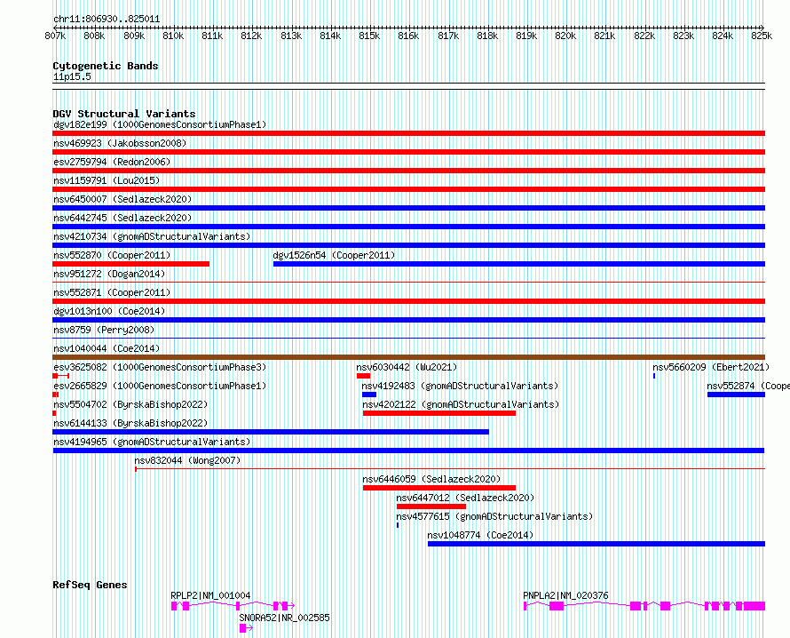790x638 pixels.
Task: Click the red bar of nsv552870 (Cooper2011)
Action: coord(131,264)
